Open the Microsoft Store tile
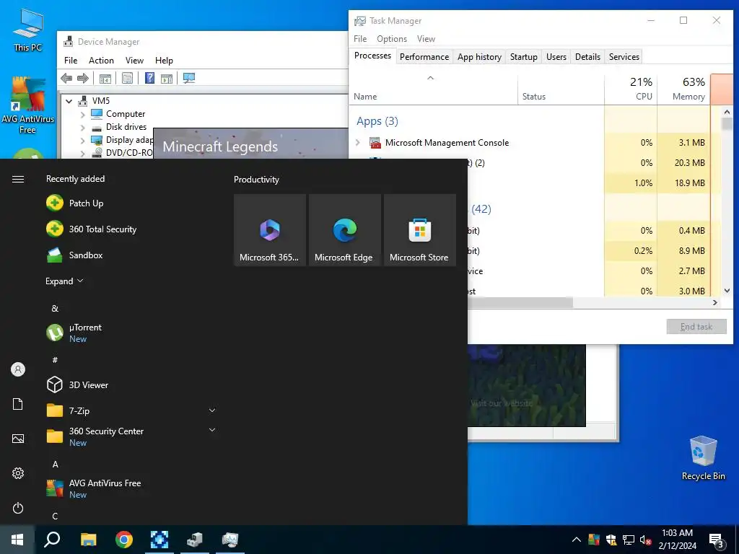Screen dimensions: 739x554 [420, 230]
